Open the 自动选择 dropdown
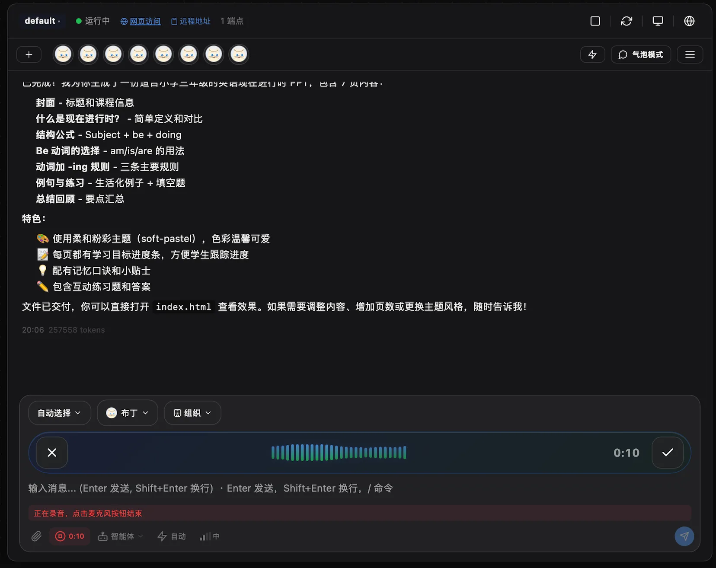 60,413
